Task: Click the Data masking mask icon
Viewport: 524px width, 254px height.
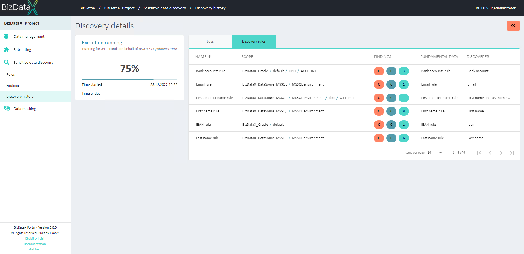Action: point(7,108)
